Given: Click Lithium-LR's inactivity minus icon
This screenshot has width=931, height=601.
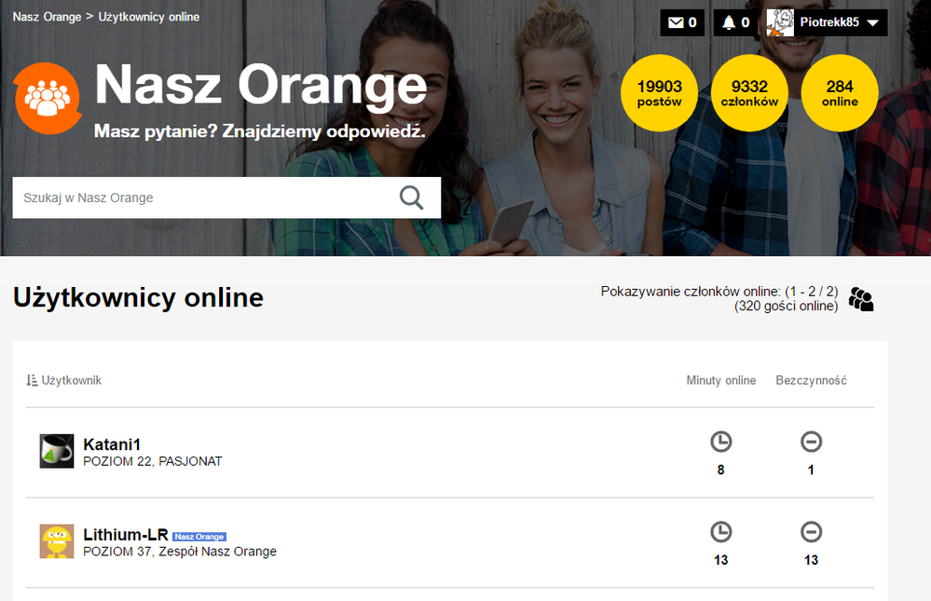Looking at the screenshot, I should [x=811, y=532].
